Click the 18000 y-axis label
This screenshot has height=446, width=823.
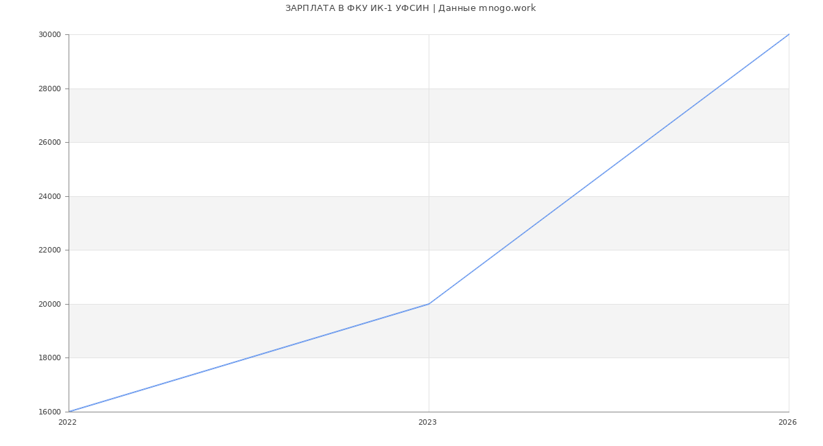[x=49, y=358]
